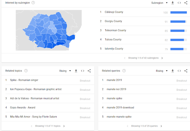Go to previous page of topics

click(31, 126)
